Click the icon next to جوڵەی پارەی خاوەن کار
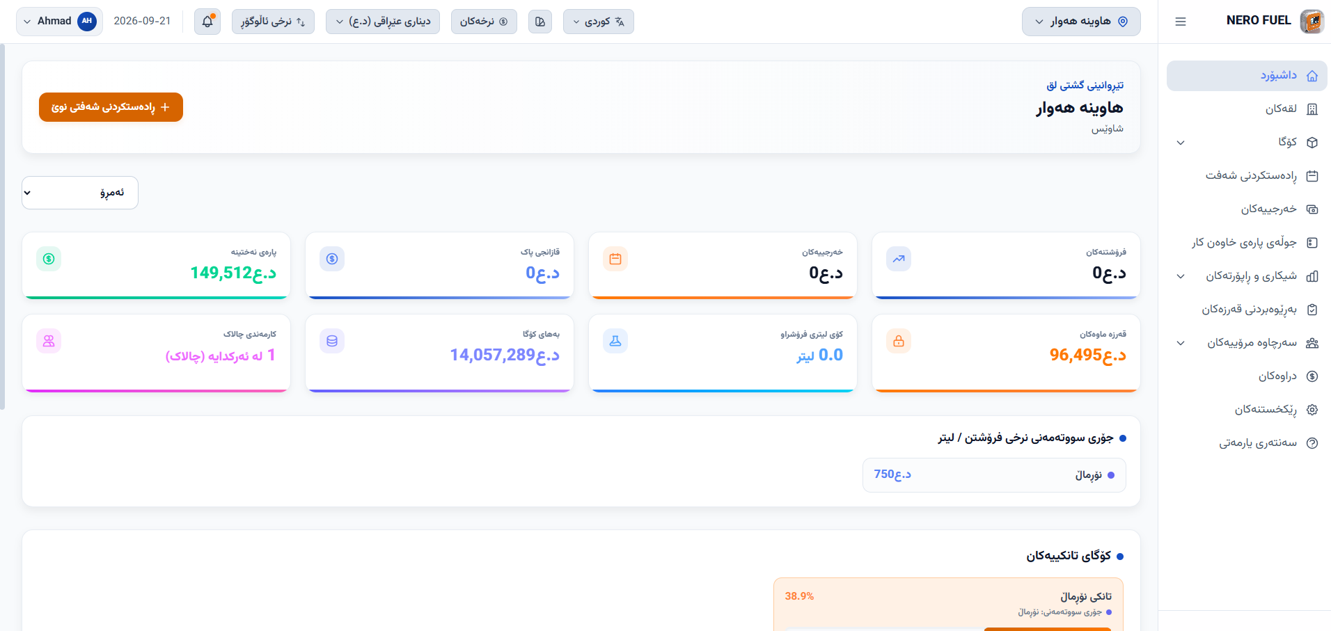This screenshot has width=1331, height=631. click(1312, 243)
